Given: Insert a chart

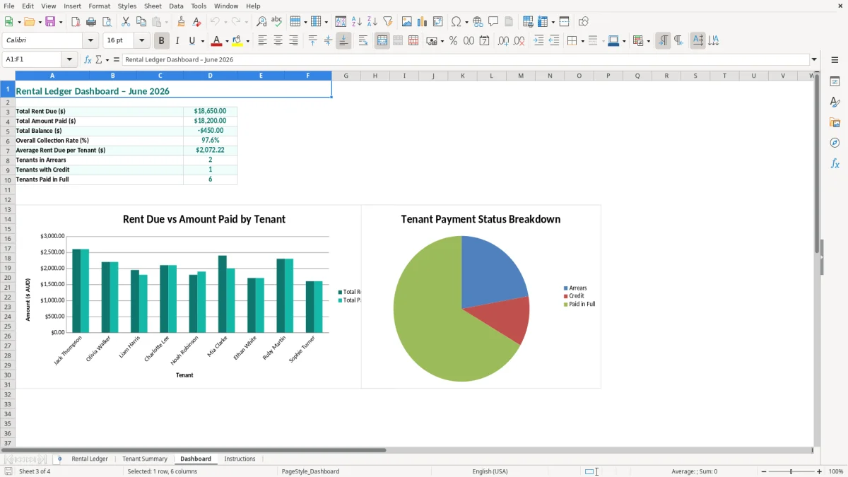Looking at the screenshot, I should click(423, 22).
